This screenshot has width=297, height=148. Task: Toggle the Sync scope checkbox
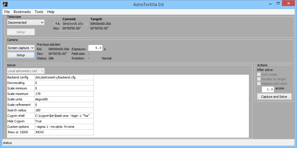point(259,74)
